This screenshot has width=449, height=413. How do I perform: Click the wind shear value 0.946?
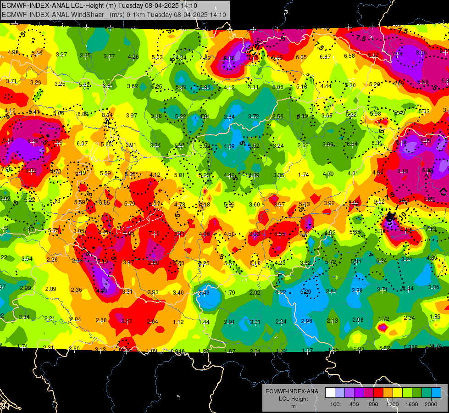click(177, 352)
